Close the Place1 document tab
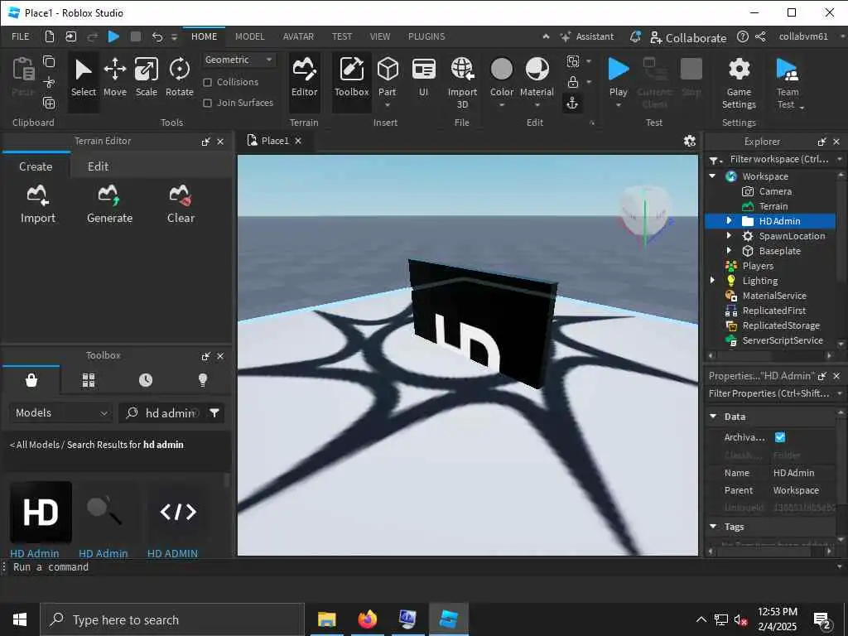The image size is (848, 636). [x=298, y=141]
